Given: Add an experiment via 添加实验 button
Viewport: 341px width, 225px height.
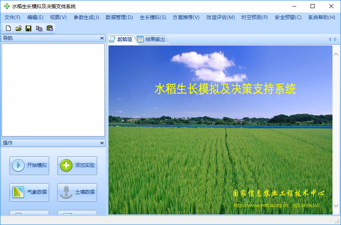Looking at the screenshot, I should click(77, 165).
